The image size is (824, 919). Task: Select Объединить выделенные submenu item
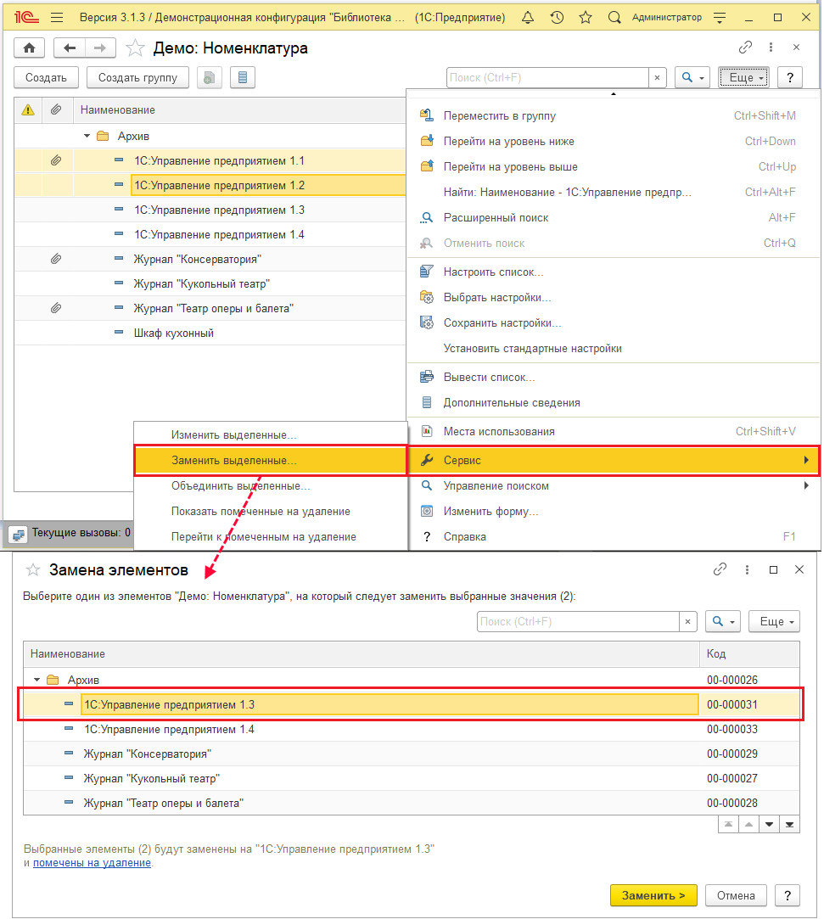(x=270, y=486)
